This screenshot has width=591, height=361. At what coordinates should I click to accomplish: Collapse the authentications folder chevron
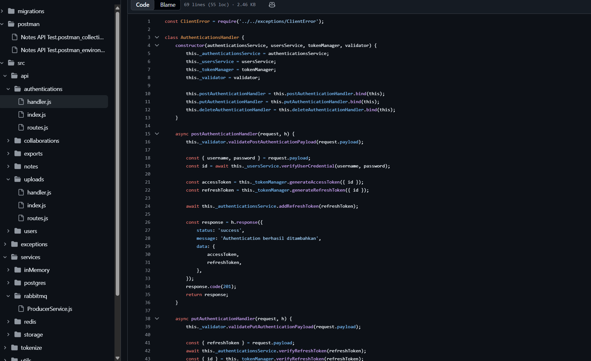tap(8, 89)
